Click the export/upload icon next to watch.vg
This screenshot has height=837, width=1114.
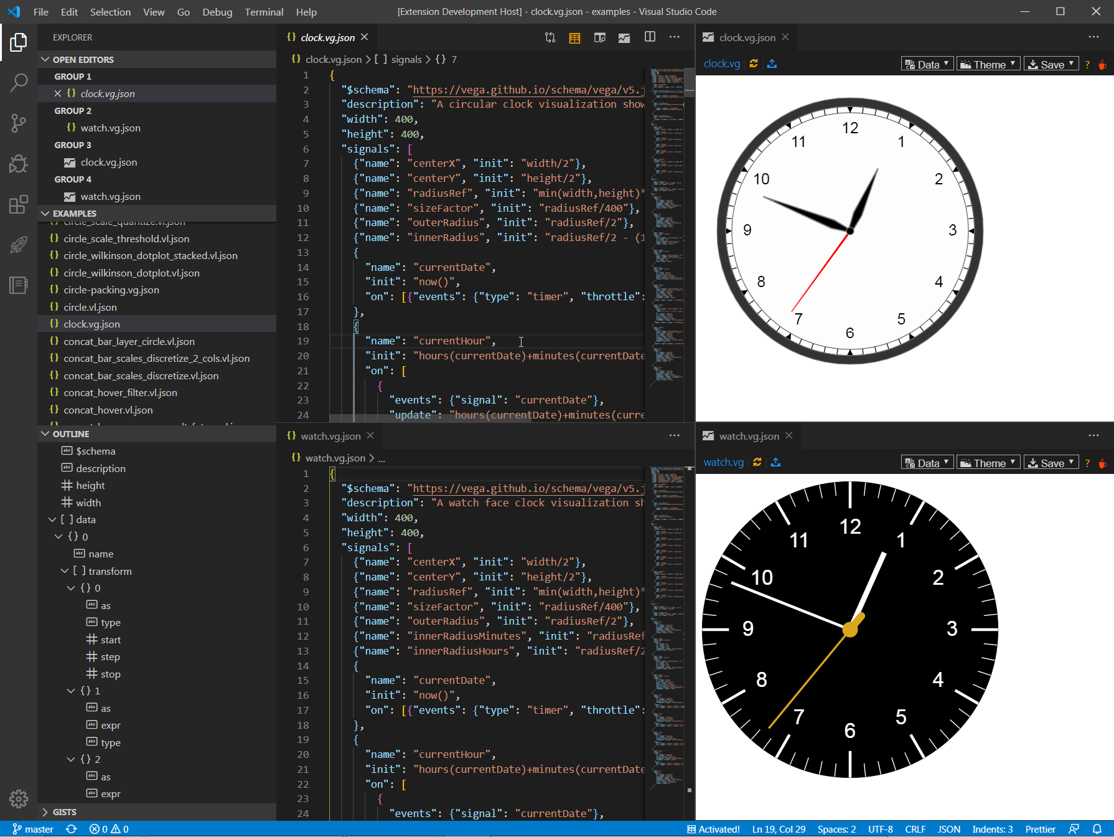click(775, 462)
